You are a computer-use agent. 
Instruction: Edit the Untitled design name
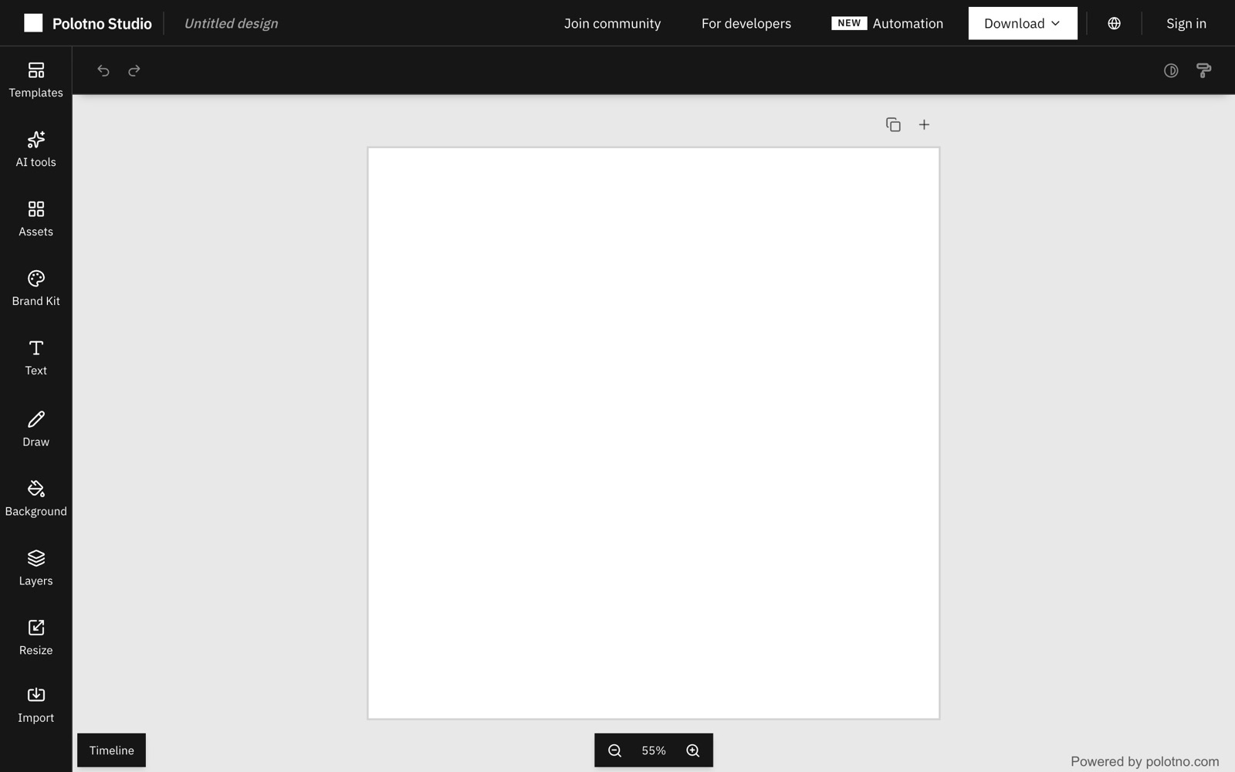231,23
